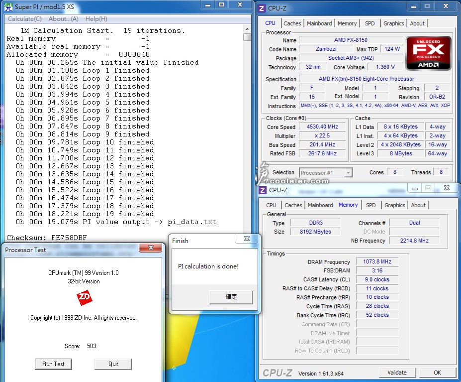This screenshot has width=461, height=382.
Task: Click the Technology value 32 nm
Action: [x=313, y=67]
